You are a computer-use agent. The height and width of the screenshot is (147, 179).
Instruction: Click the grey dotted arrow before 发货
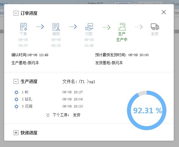pyautogui.click(x=139, y=27)
